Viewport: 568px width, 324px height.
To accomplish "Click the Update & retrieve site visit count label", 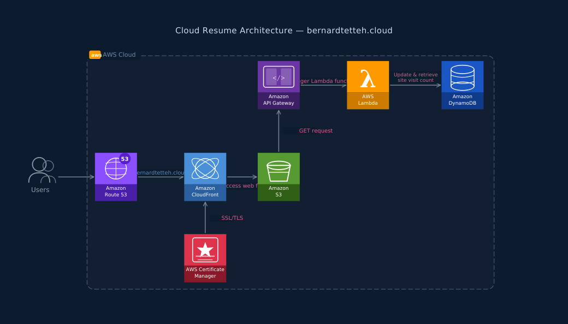I will pos(416,77).
